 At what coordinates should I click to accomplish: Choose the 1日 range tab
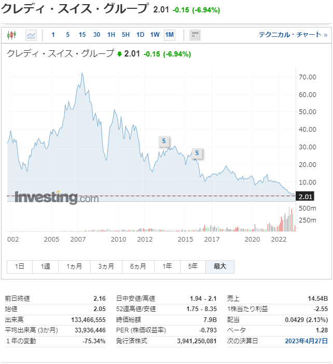tap(20, 267)
